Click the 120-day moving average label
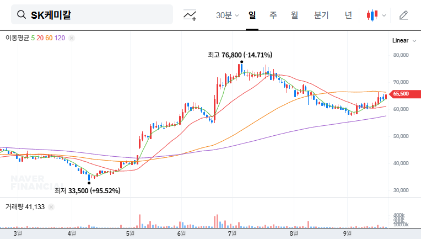This screenshot has width=421, height=239. [x=60, y=38]
